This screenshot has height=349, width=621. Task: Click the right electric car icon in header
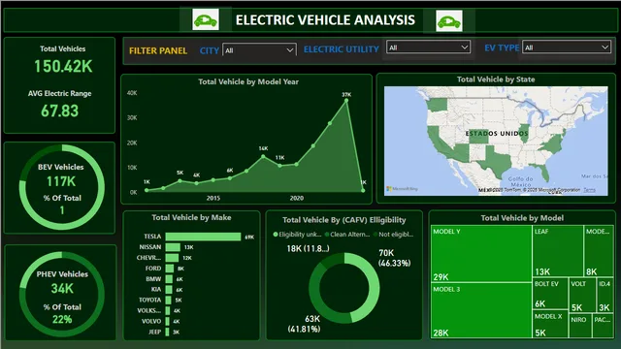click(x=448, y=20)
